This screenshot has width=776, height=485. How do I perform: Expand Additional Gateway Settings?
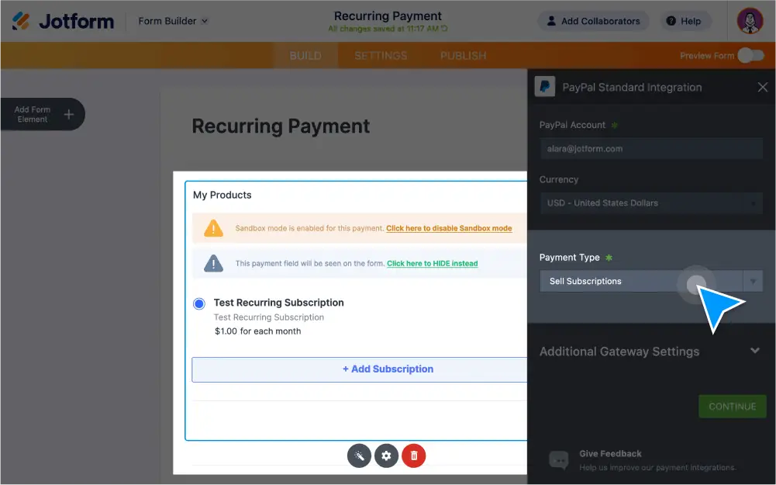coord(754,351)
